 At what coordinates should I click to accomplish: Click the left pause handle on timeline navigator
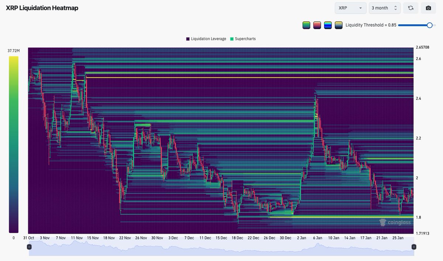[29, 247]
